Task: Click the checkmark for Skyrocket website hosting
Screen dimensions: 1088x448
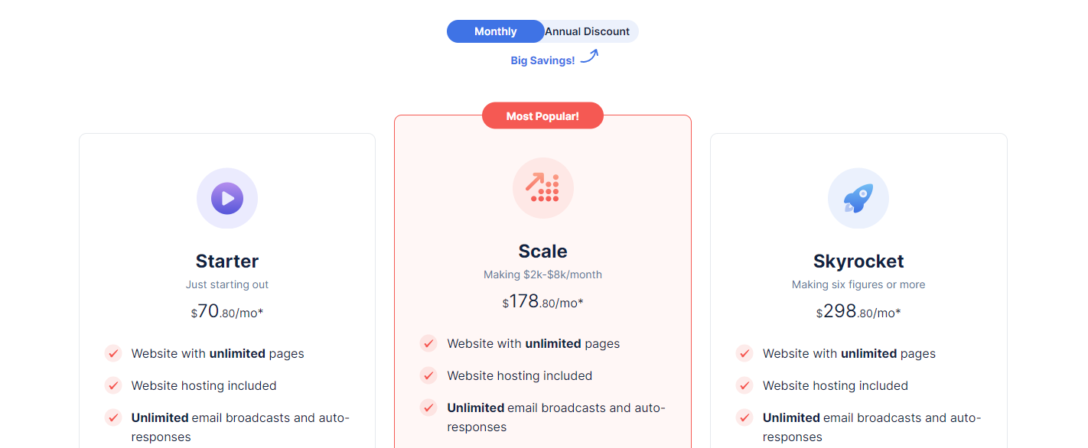Action: pyautogui.click(x=744, y=385)
